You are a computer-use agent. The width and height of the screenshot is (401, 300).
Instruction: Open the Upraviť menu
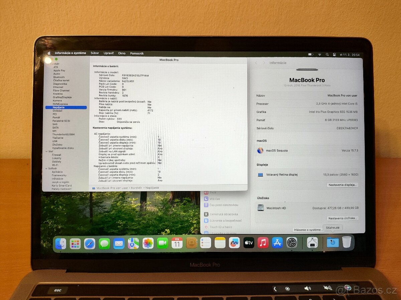pos(109,53)
